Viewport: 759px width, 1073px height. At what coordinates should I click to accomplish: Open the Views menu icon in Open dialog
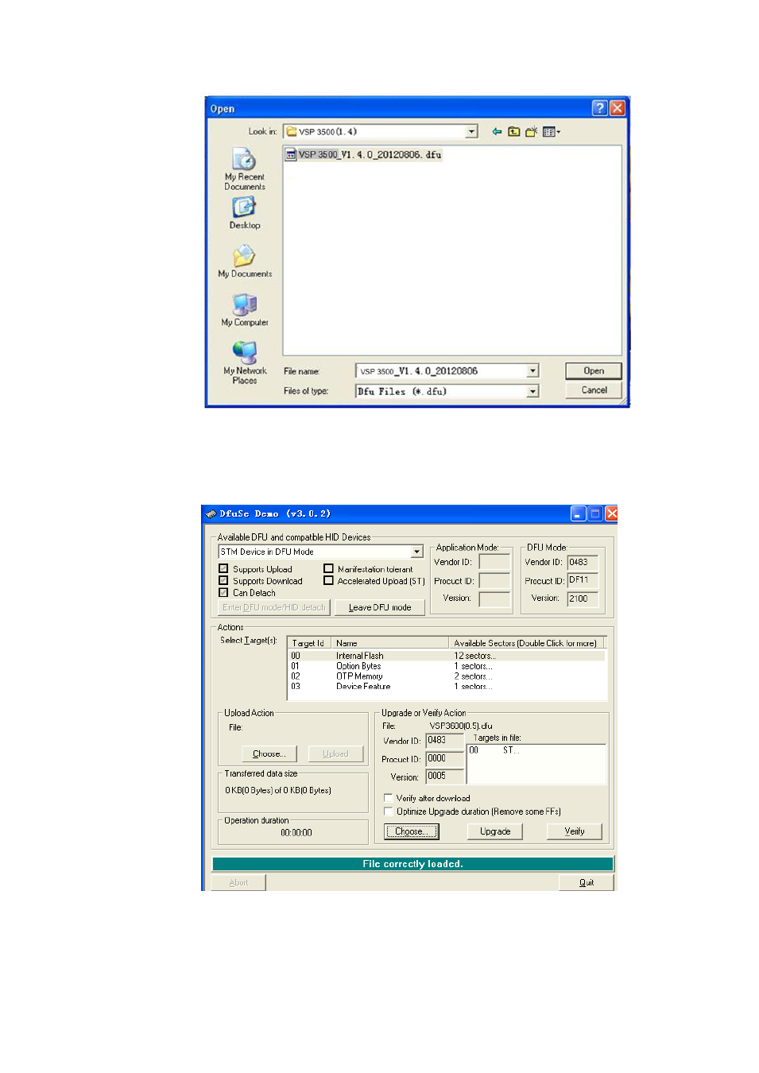point(552,132)
